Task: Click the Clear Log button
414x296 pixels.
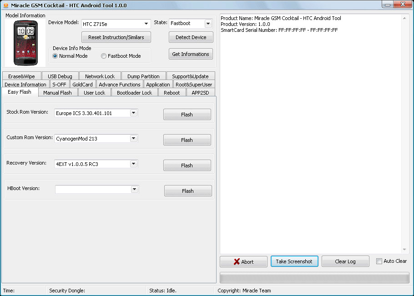Action: (345, 261)
